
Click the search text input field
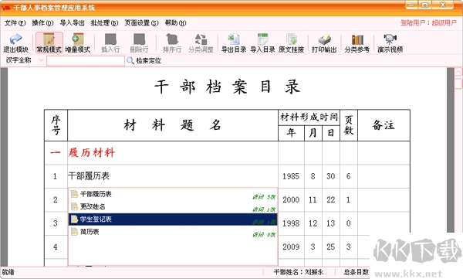(86, 60)
